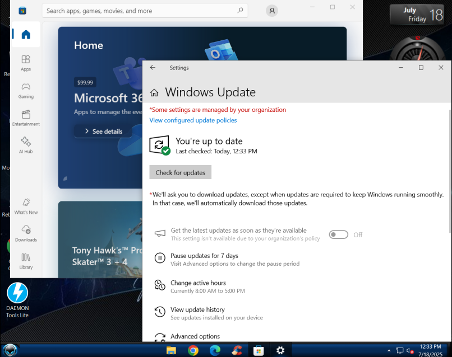Open DAEMON Tools Lite desktop shortcut

click(x=17, y=300)
